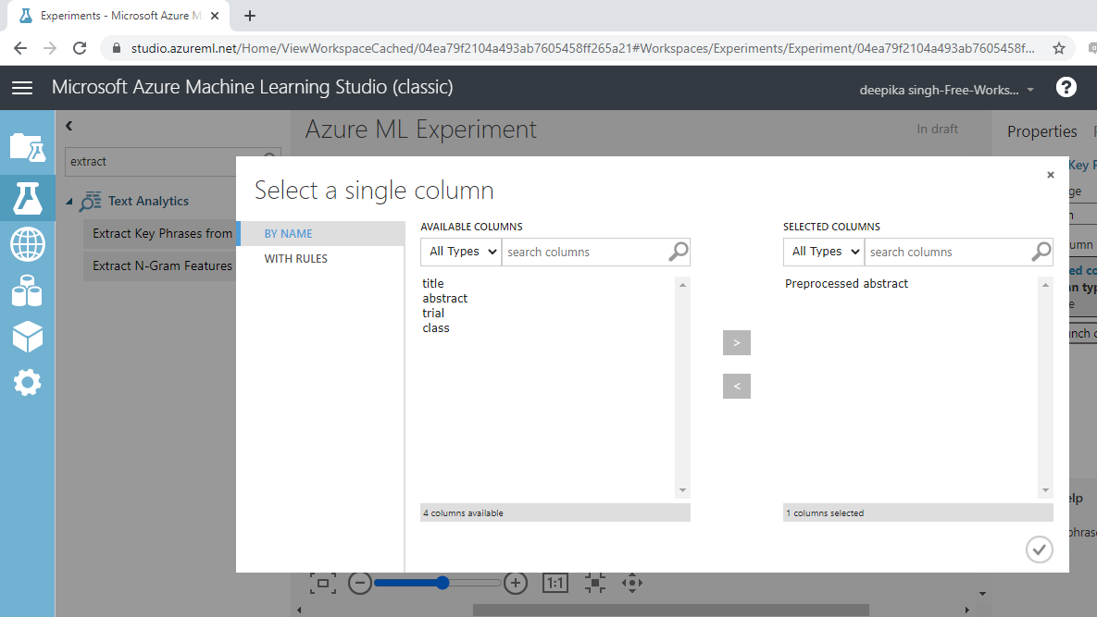
Task: Close the Select a single column dialog
Action: point(1050,175)
